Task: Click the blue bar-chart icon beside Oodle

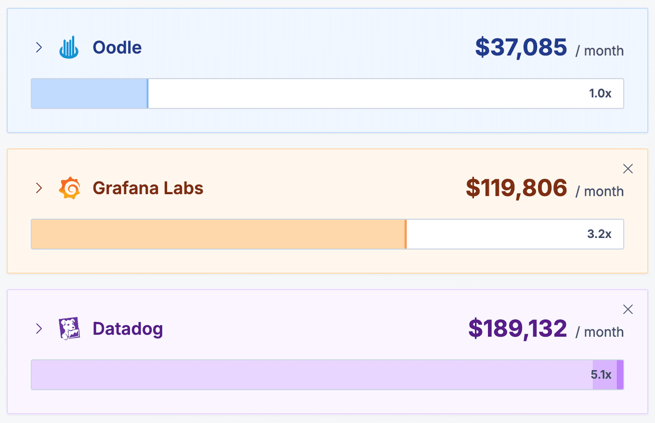Action: [x=68, y=47]
